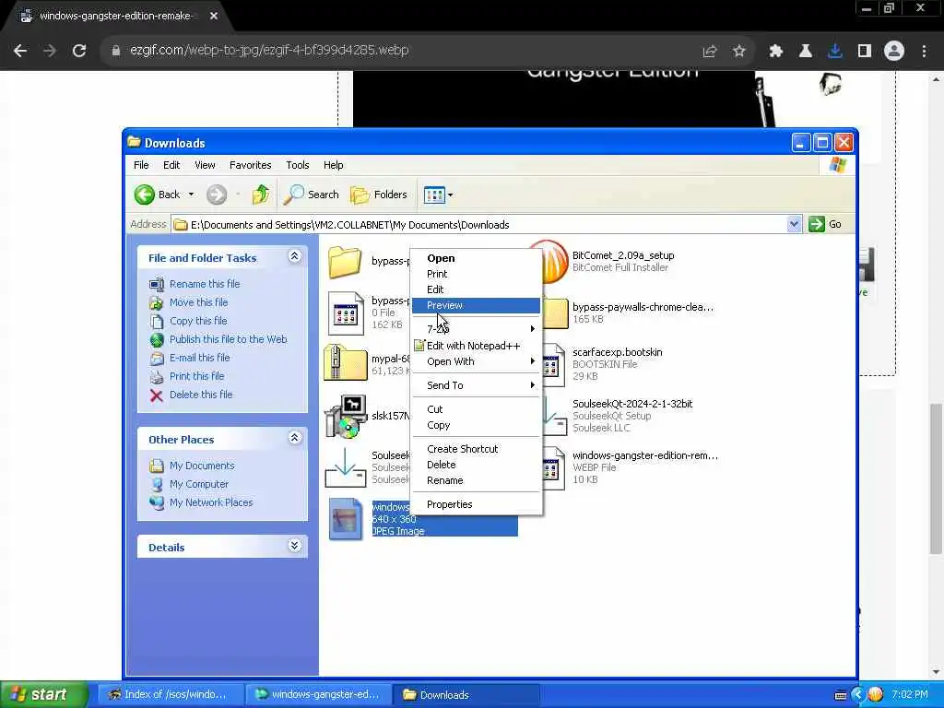Go to My Documents in Other Places
This screenshot has width=944, height=708.
coord(202,466)
